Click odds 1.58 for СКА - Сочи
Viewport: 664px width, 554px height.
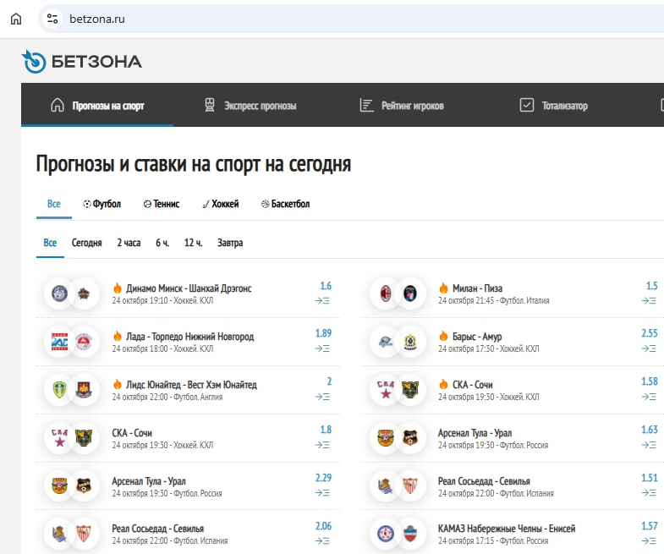click(650, 381)
